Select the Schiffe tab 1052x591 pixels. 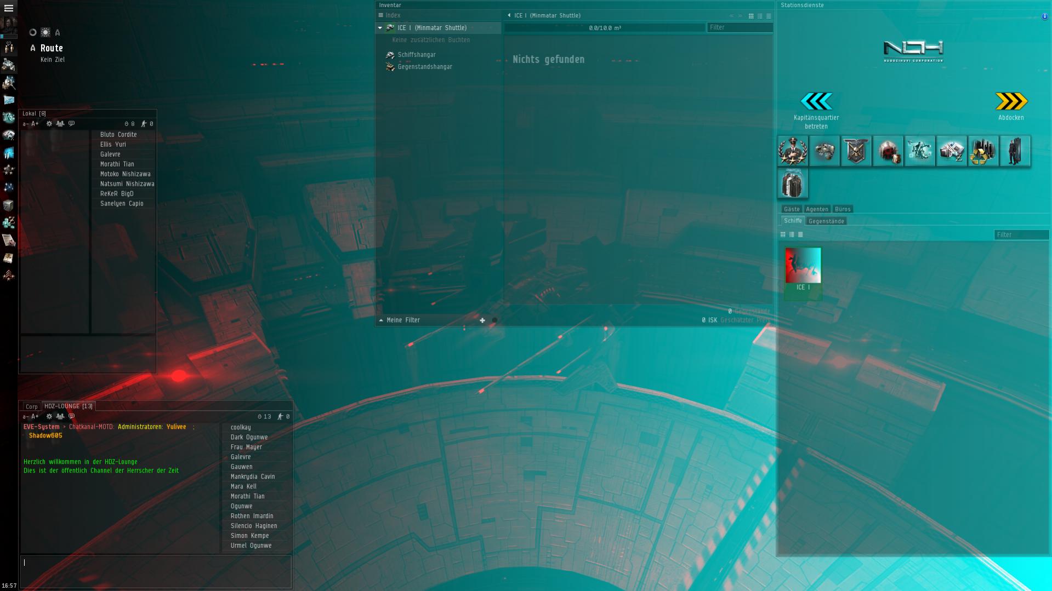[793, 221]
